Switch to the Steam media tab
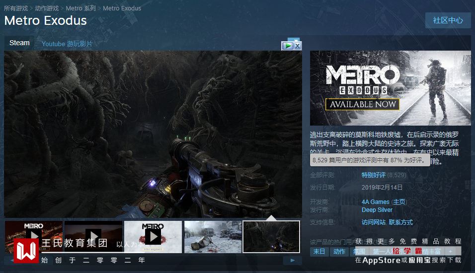 19,43
